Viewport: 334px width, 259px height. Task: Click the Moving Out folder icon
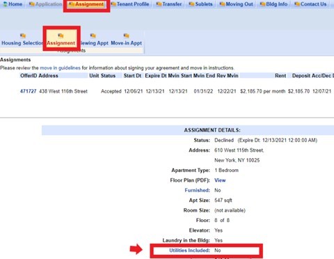pos(222,4)
